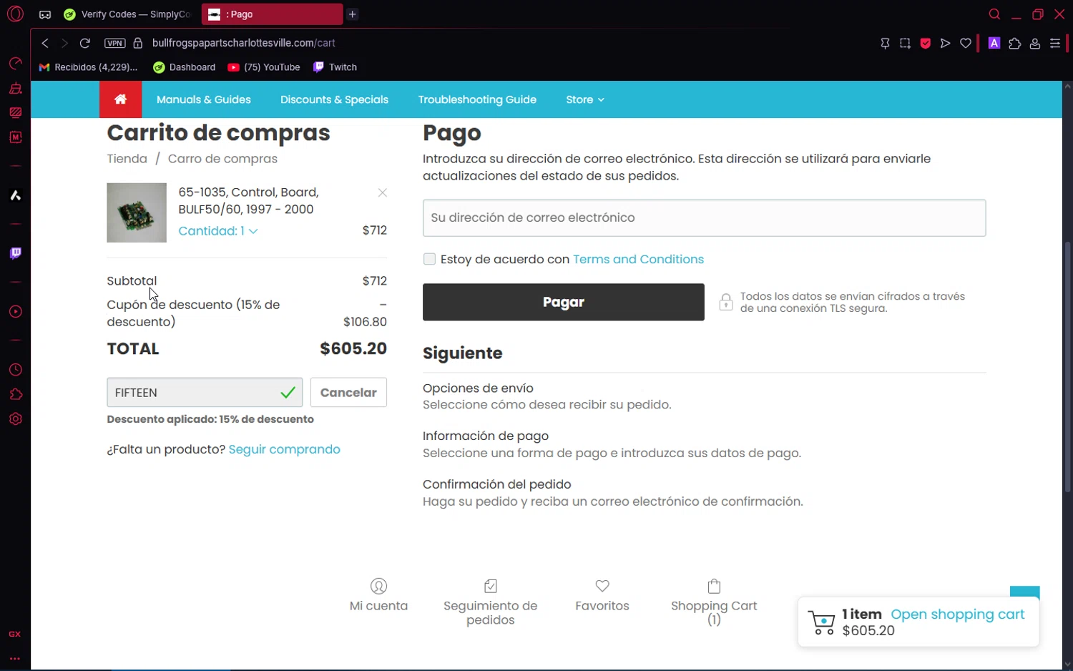Screen dimensions: 1073x671
Task: Take a snapshot with the capture icon
Action: click(905, 44)
